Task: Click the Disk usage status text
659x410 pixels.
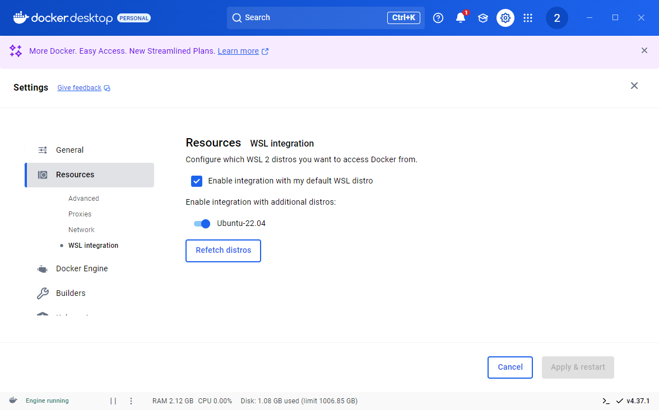Action: 299,401
